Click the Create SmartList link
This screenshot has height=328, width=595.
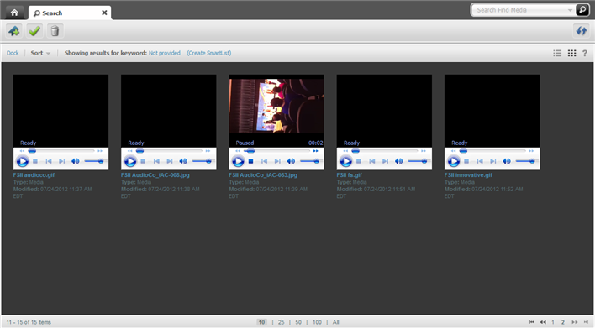point(208,53)
